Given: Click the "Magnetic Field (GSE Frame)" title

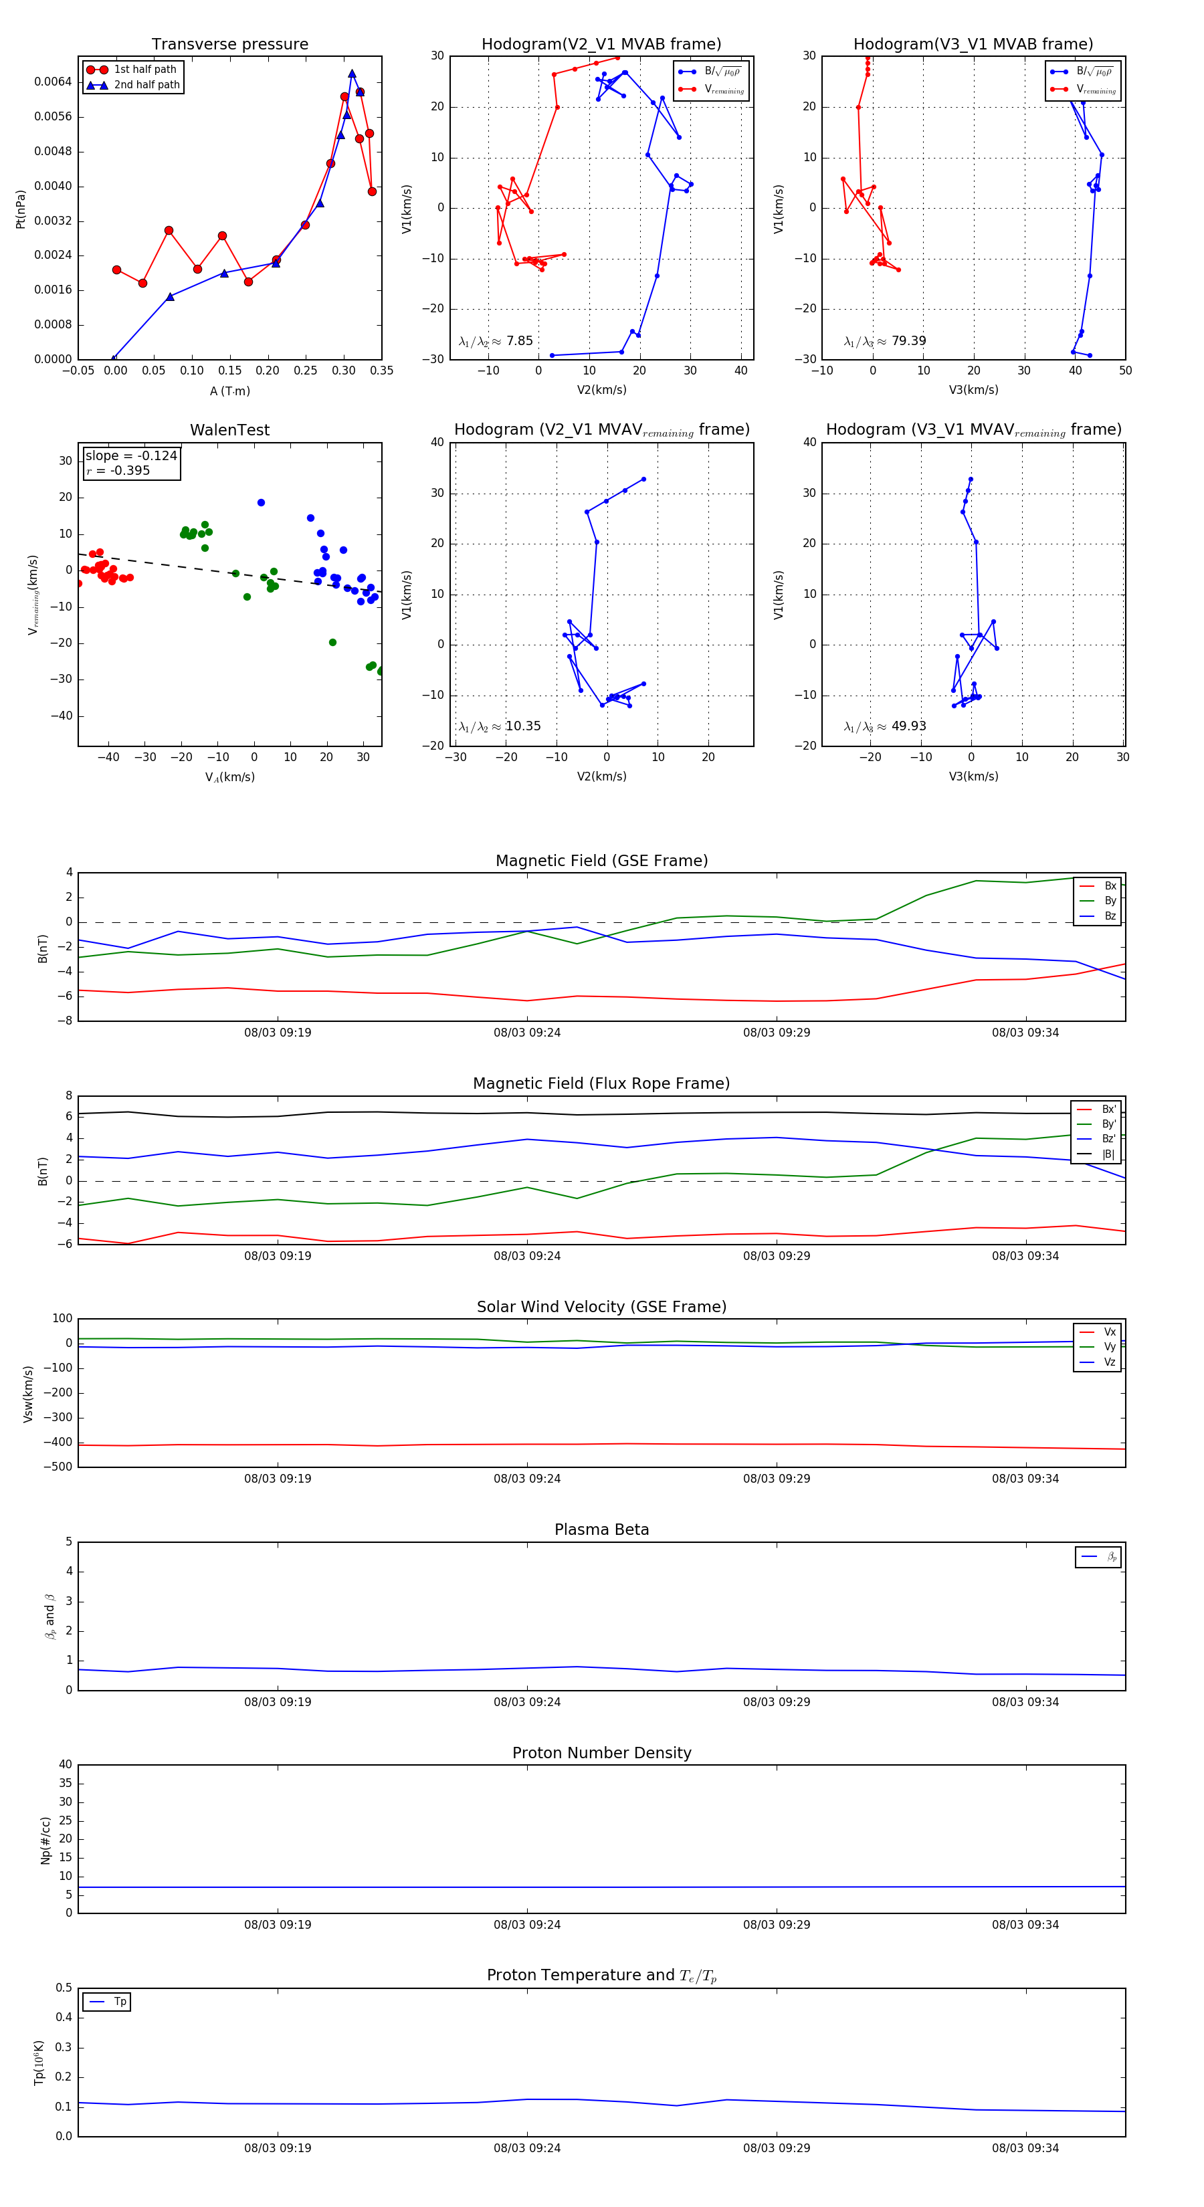Looking at the screenshot, I should [601, 861].
